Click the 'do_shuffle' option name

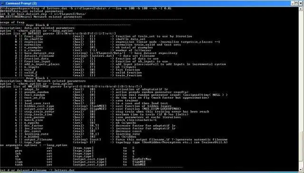[34, 39]
